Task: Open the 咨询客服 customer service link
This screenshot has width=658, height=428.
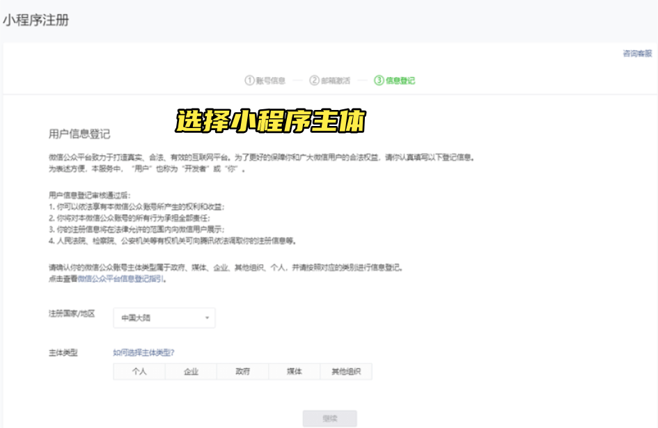Action: click(637, 54)
